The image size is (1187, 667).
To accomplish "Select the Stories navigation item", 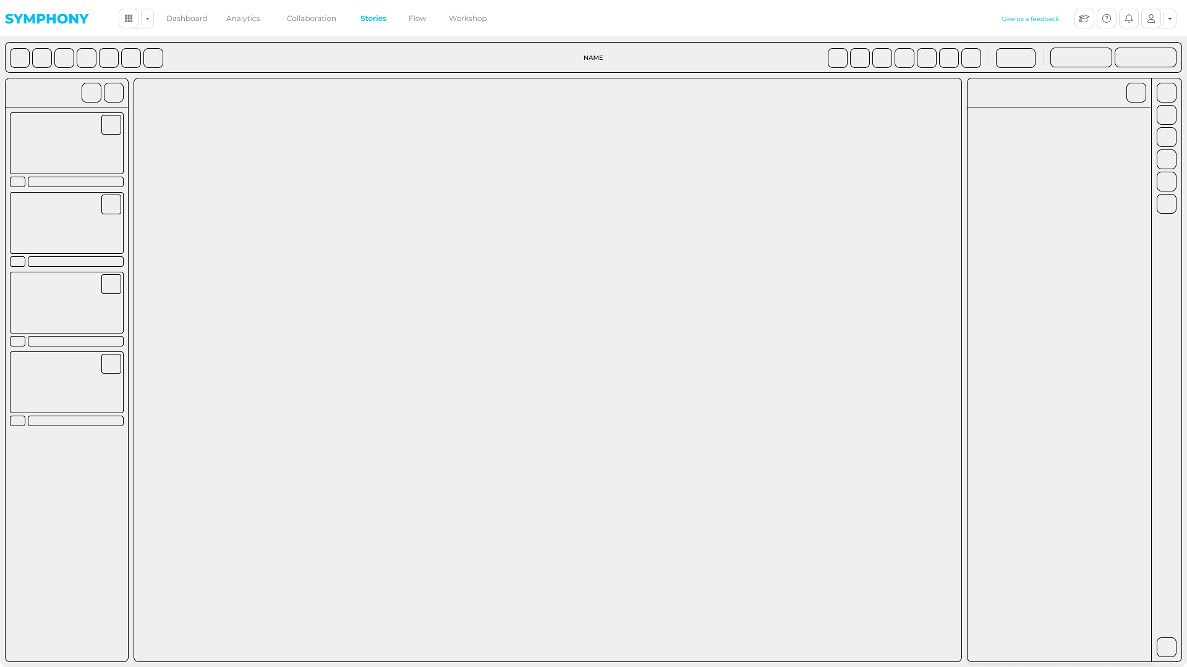I will coord(373,19).
